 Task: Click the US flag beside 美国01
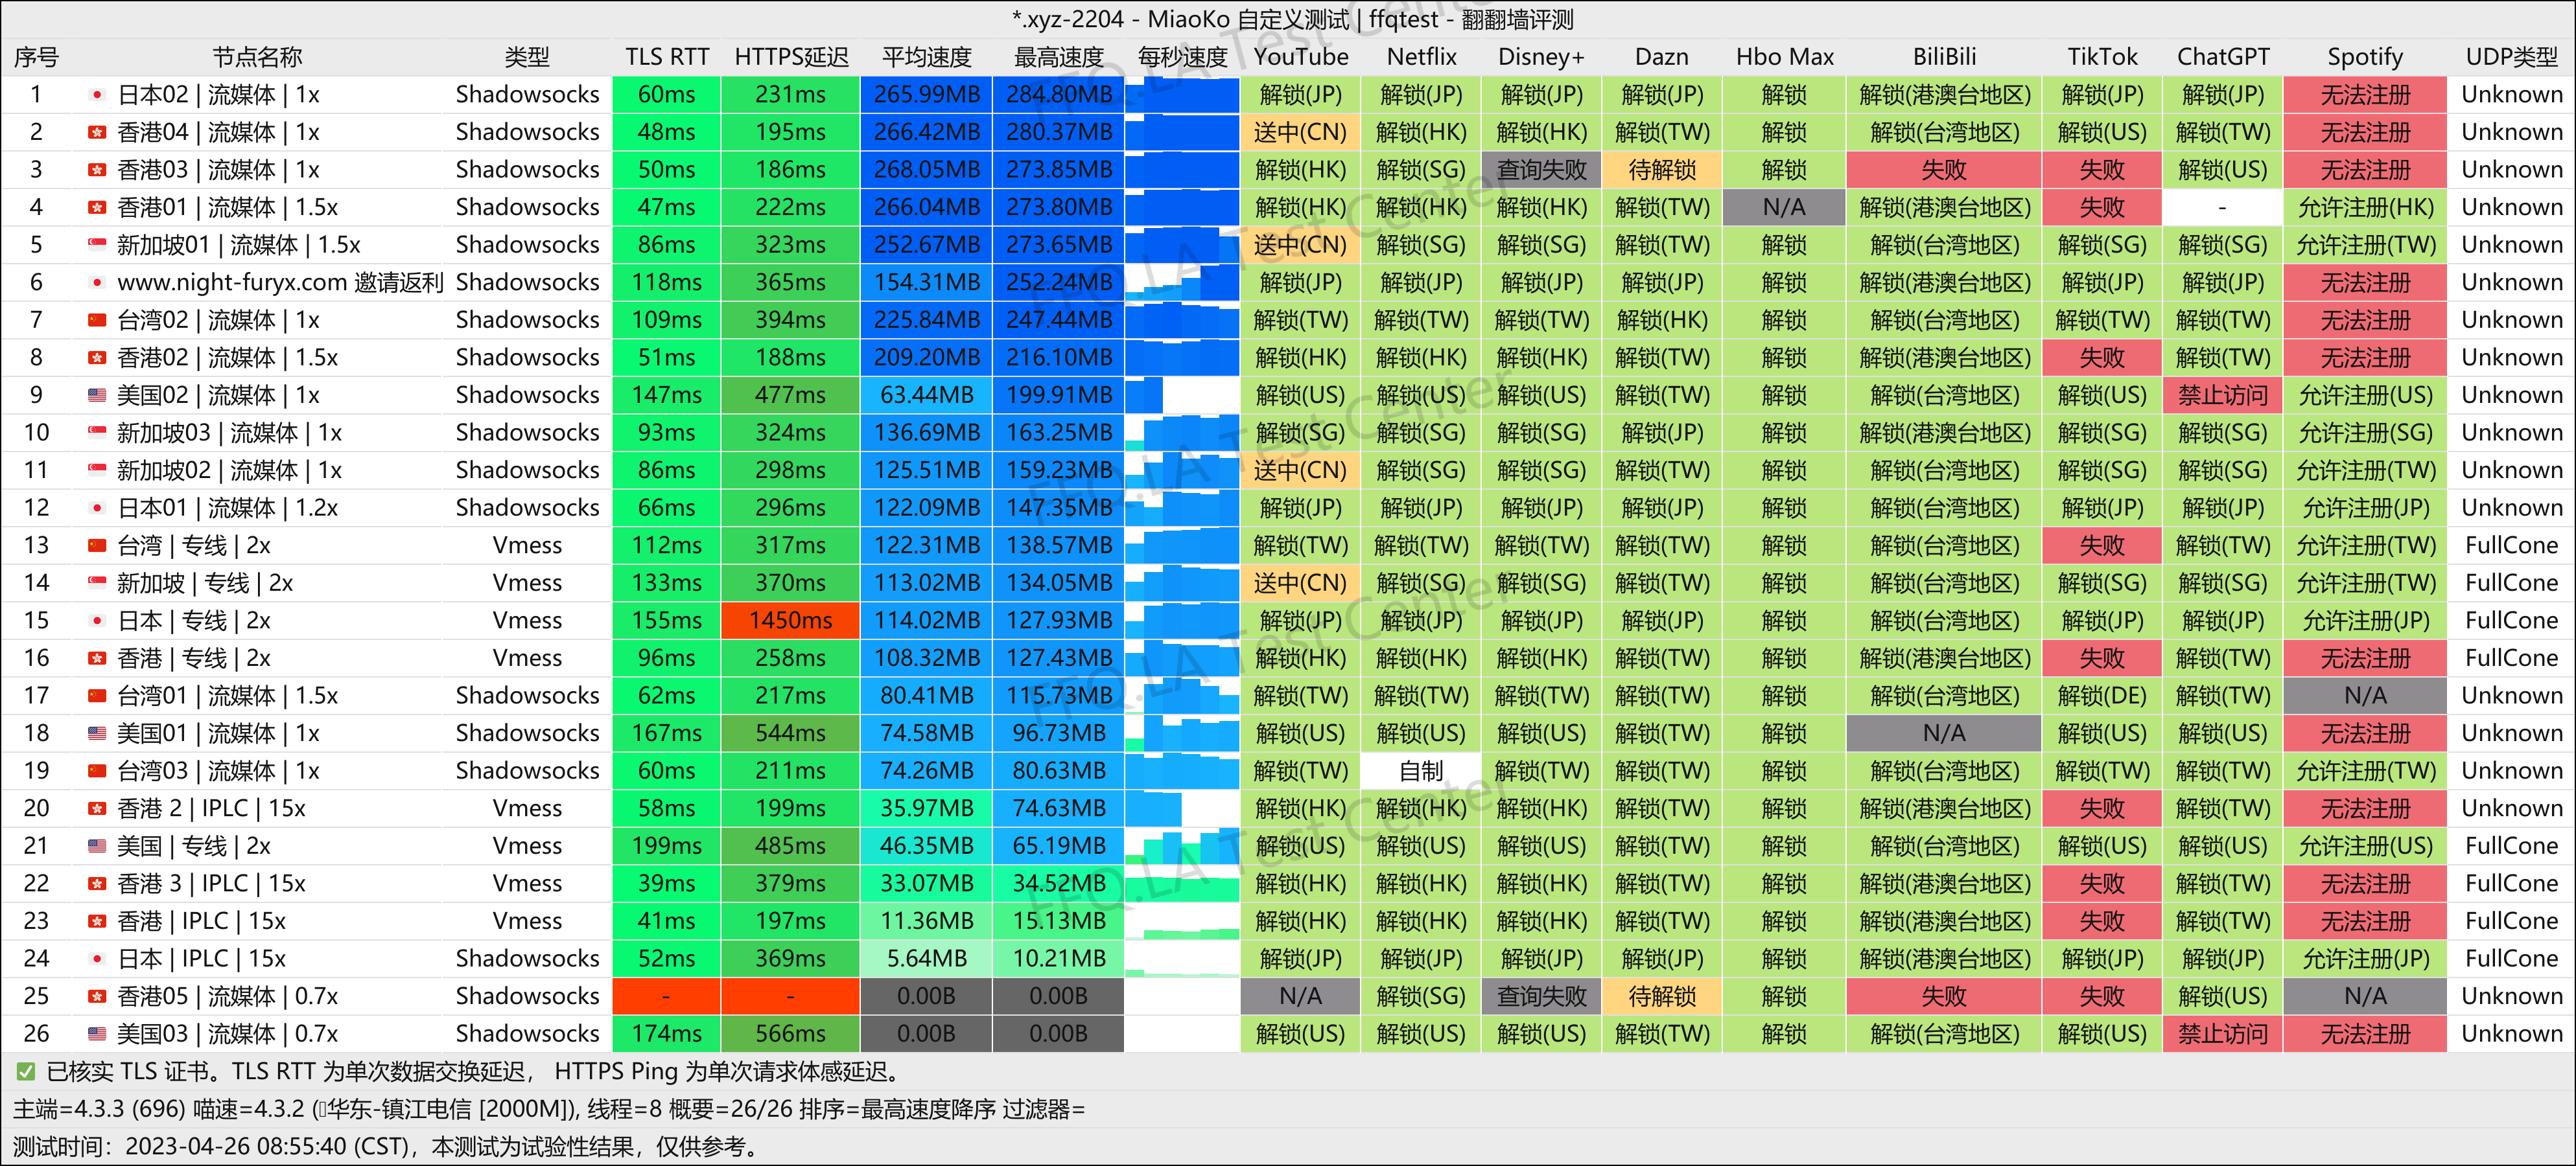[x=97, y=733]
